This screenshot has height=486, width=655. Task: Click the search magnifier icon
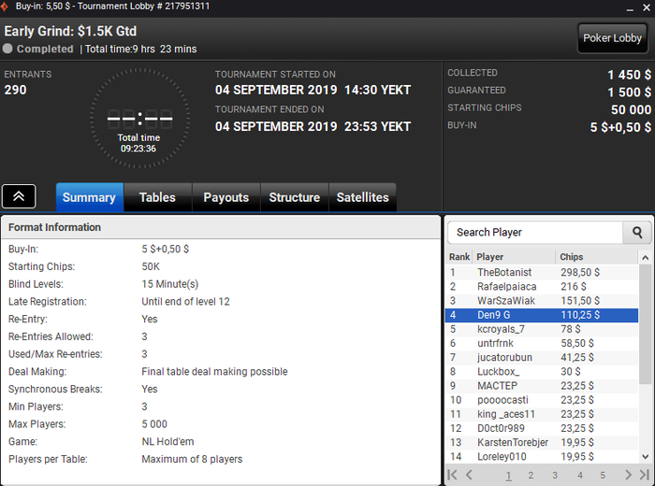pyautogui.click(x=636, y=233)
